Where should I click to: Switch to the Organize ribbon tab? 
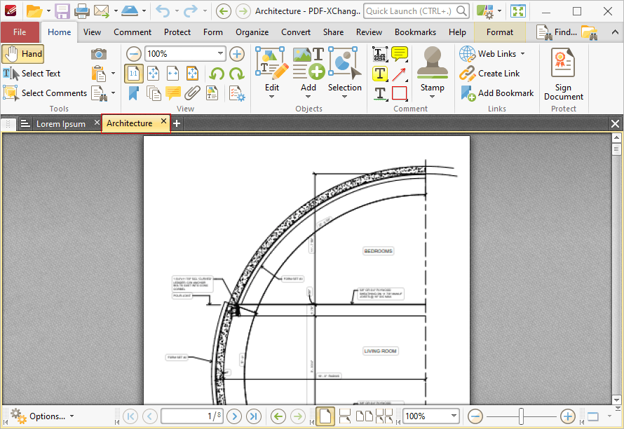click(252, 32)
